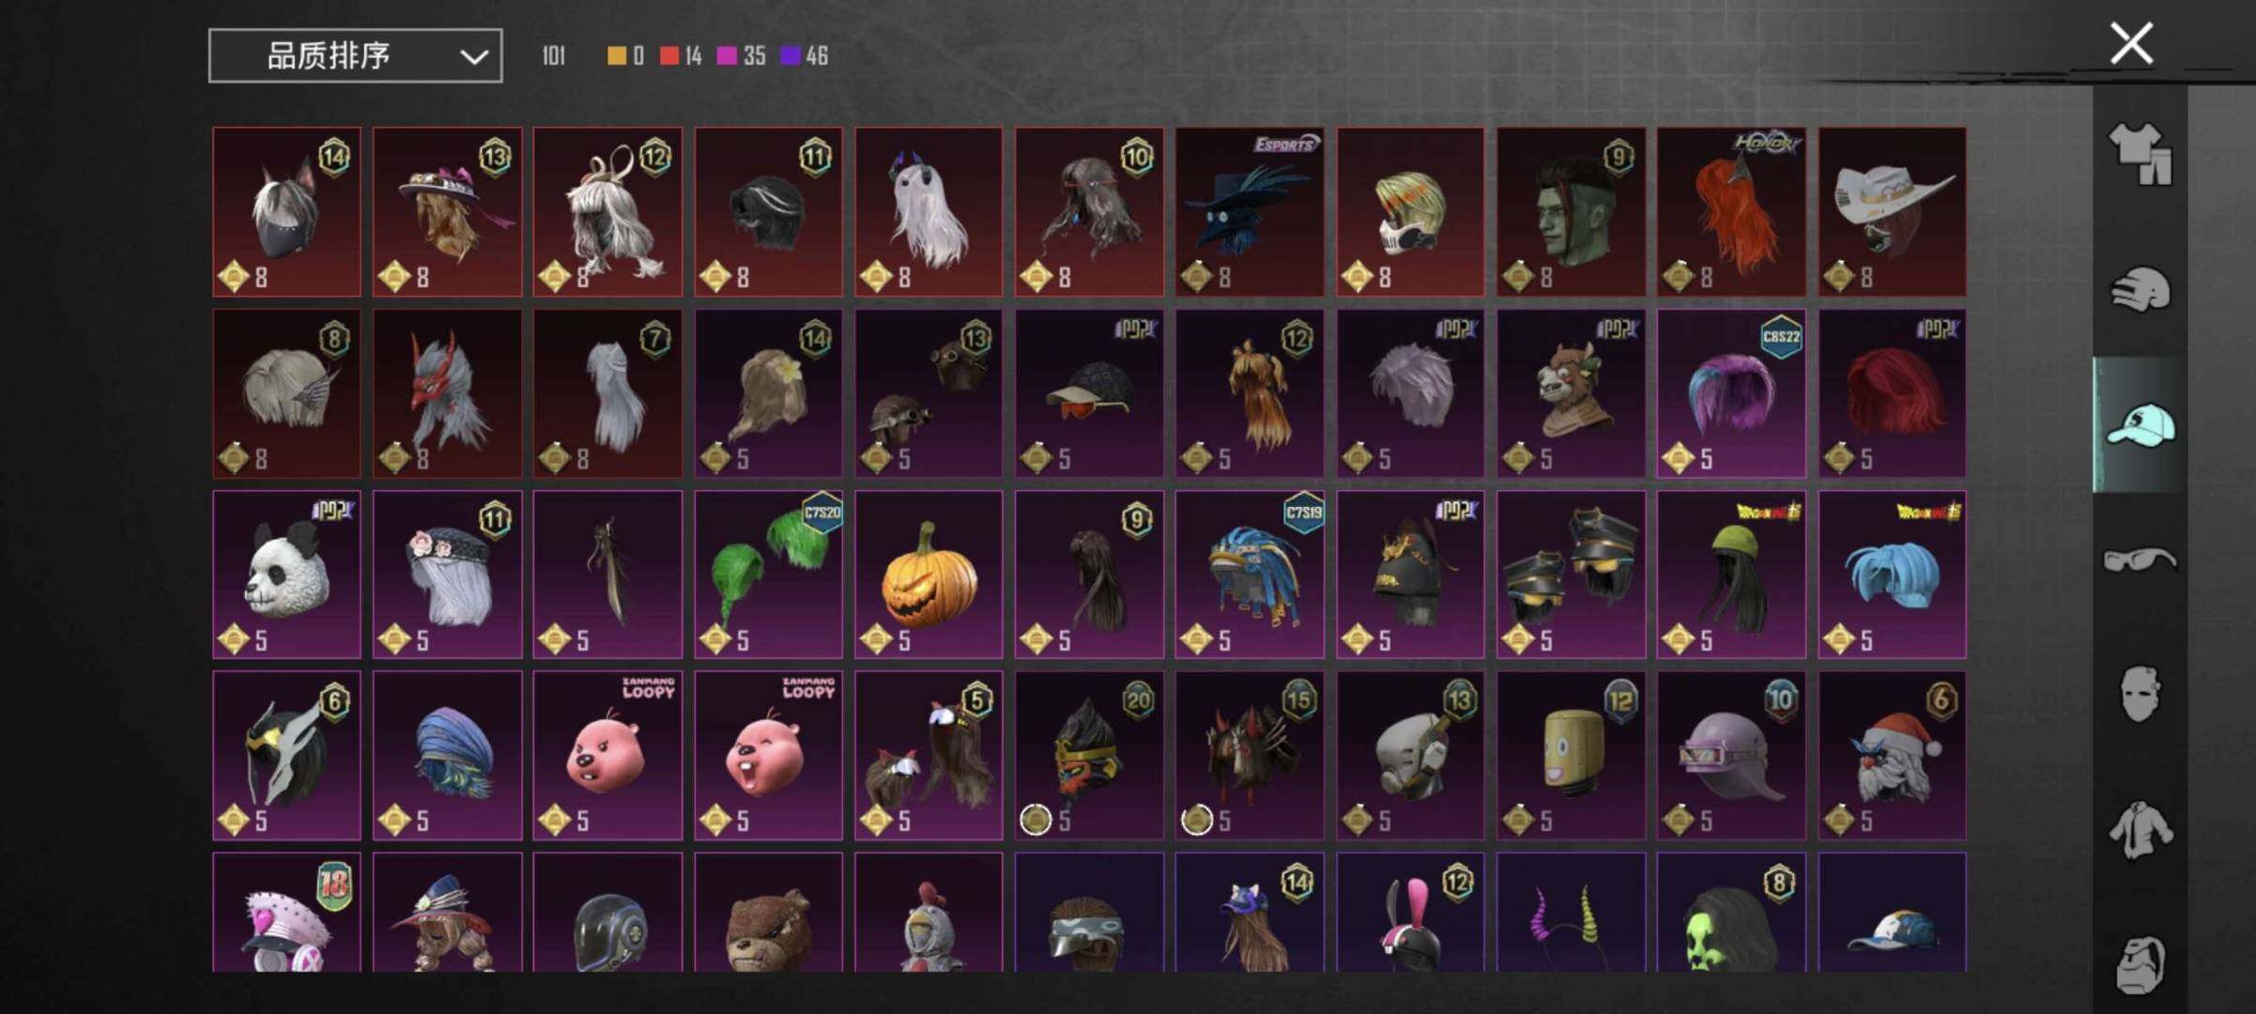2256x1014 pixels.
Task: Open the sunglasses category icon
Action: [2140, 560]
